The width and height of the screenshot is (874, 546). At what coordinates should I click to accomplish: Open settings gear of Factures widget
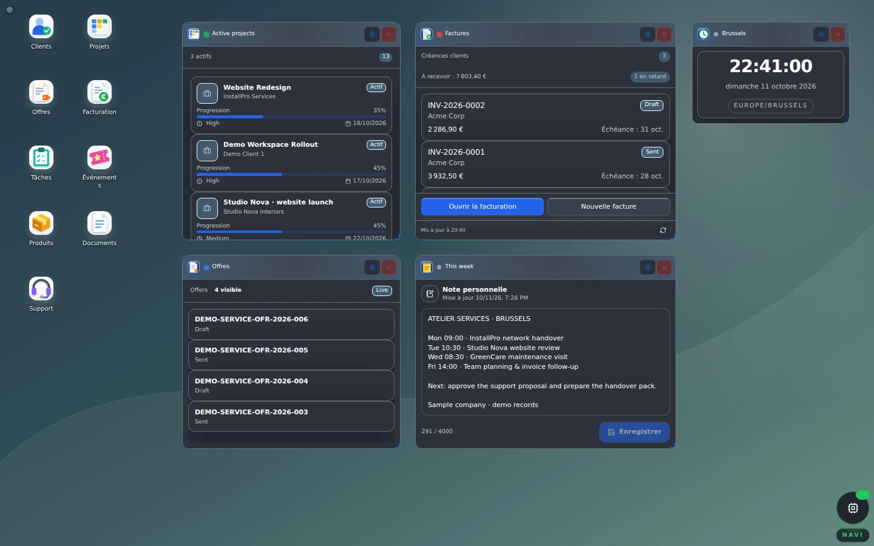pyautogui.click(x=648, y=35)
